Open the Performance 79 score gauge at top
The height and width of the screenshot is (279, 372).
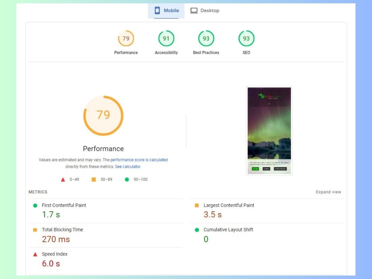click(x=126, y=38)
